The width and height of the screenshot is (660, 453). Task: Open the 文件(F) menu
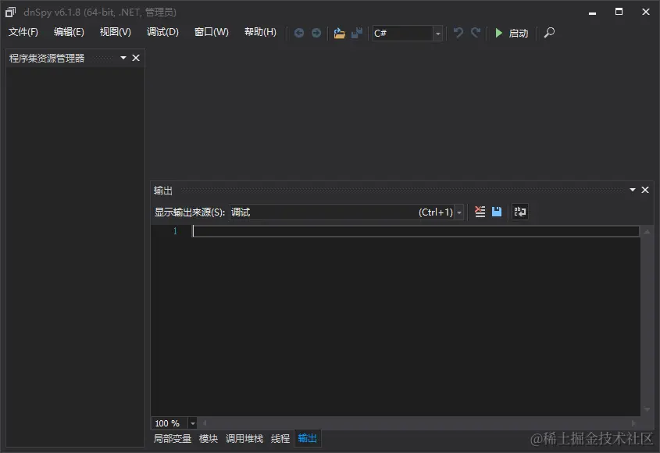(x=23, y=32)
